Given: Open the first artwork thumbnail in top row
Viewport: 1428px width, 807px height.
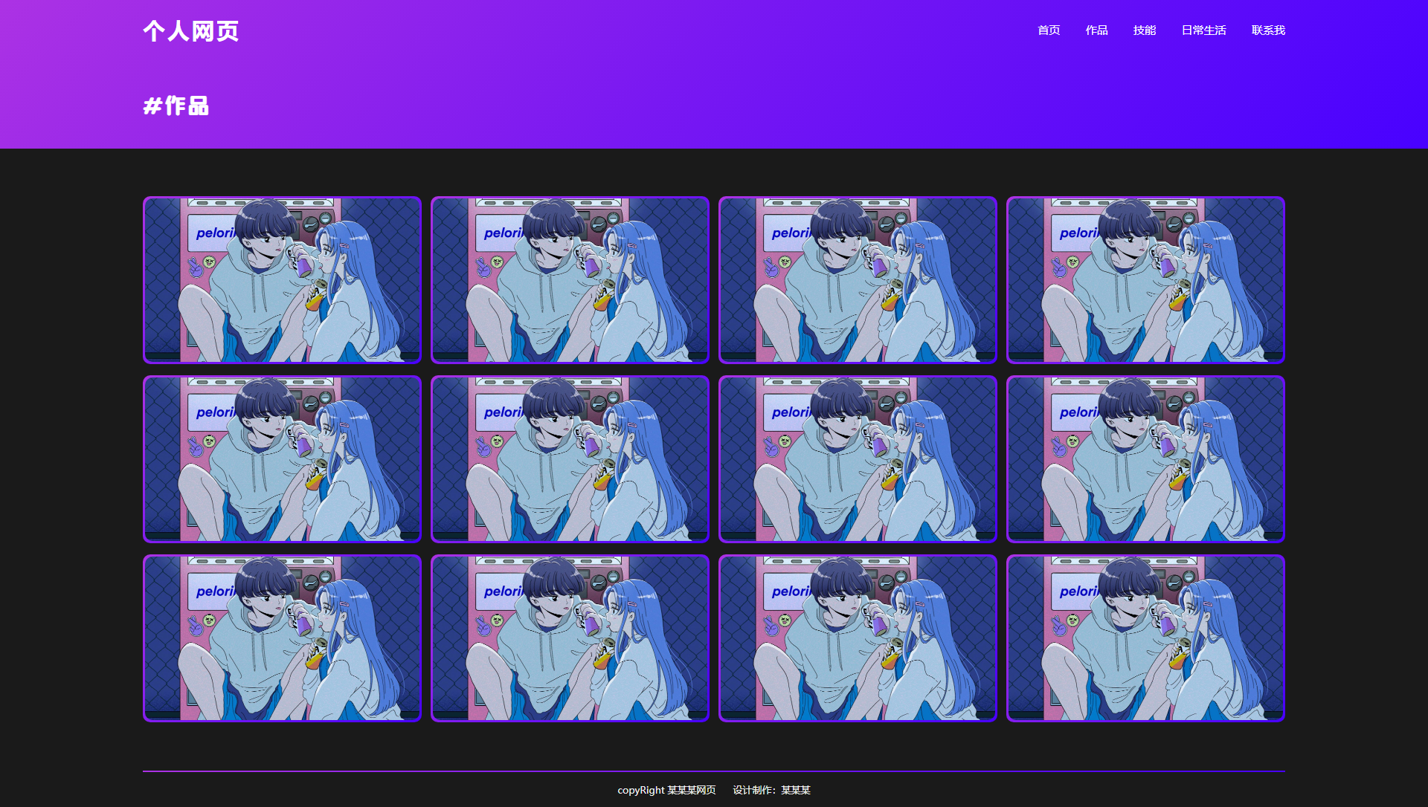Looking at the screenshot, I should (282, 280).
